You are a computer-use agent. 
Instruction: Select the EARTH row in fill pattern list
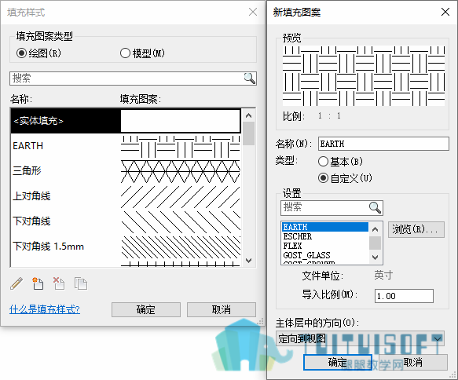point(126,145)
